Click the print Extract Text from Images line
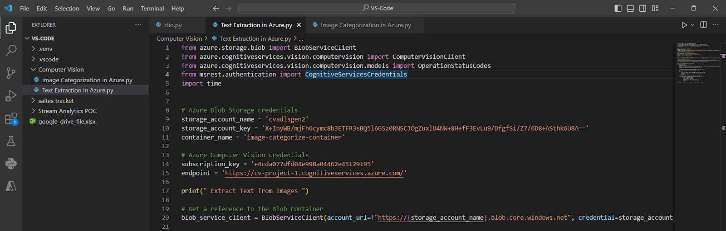 (x=245, y=191)
